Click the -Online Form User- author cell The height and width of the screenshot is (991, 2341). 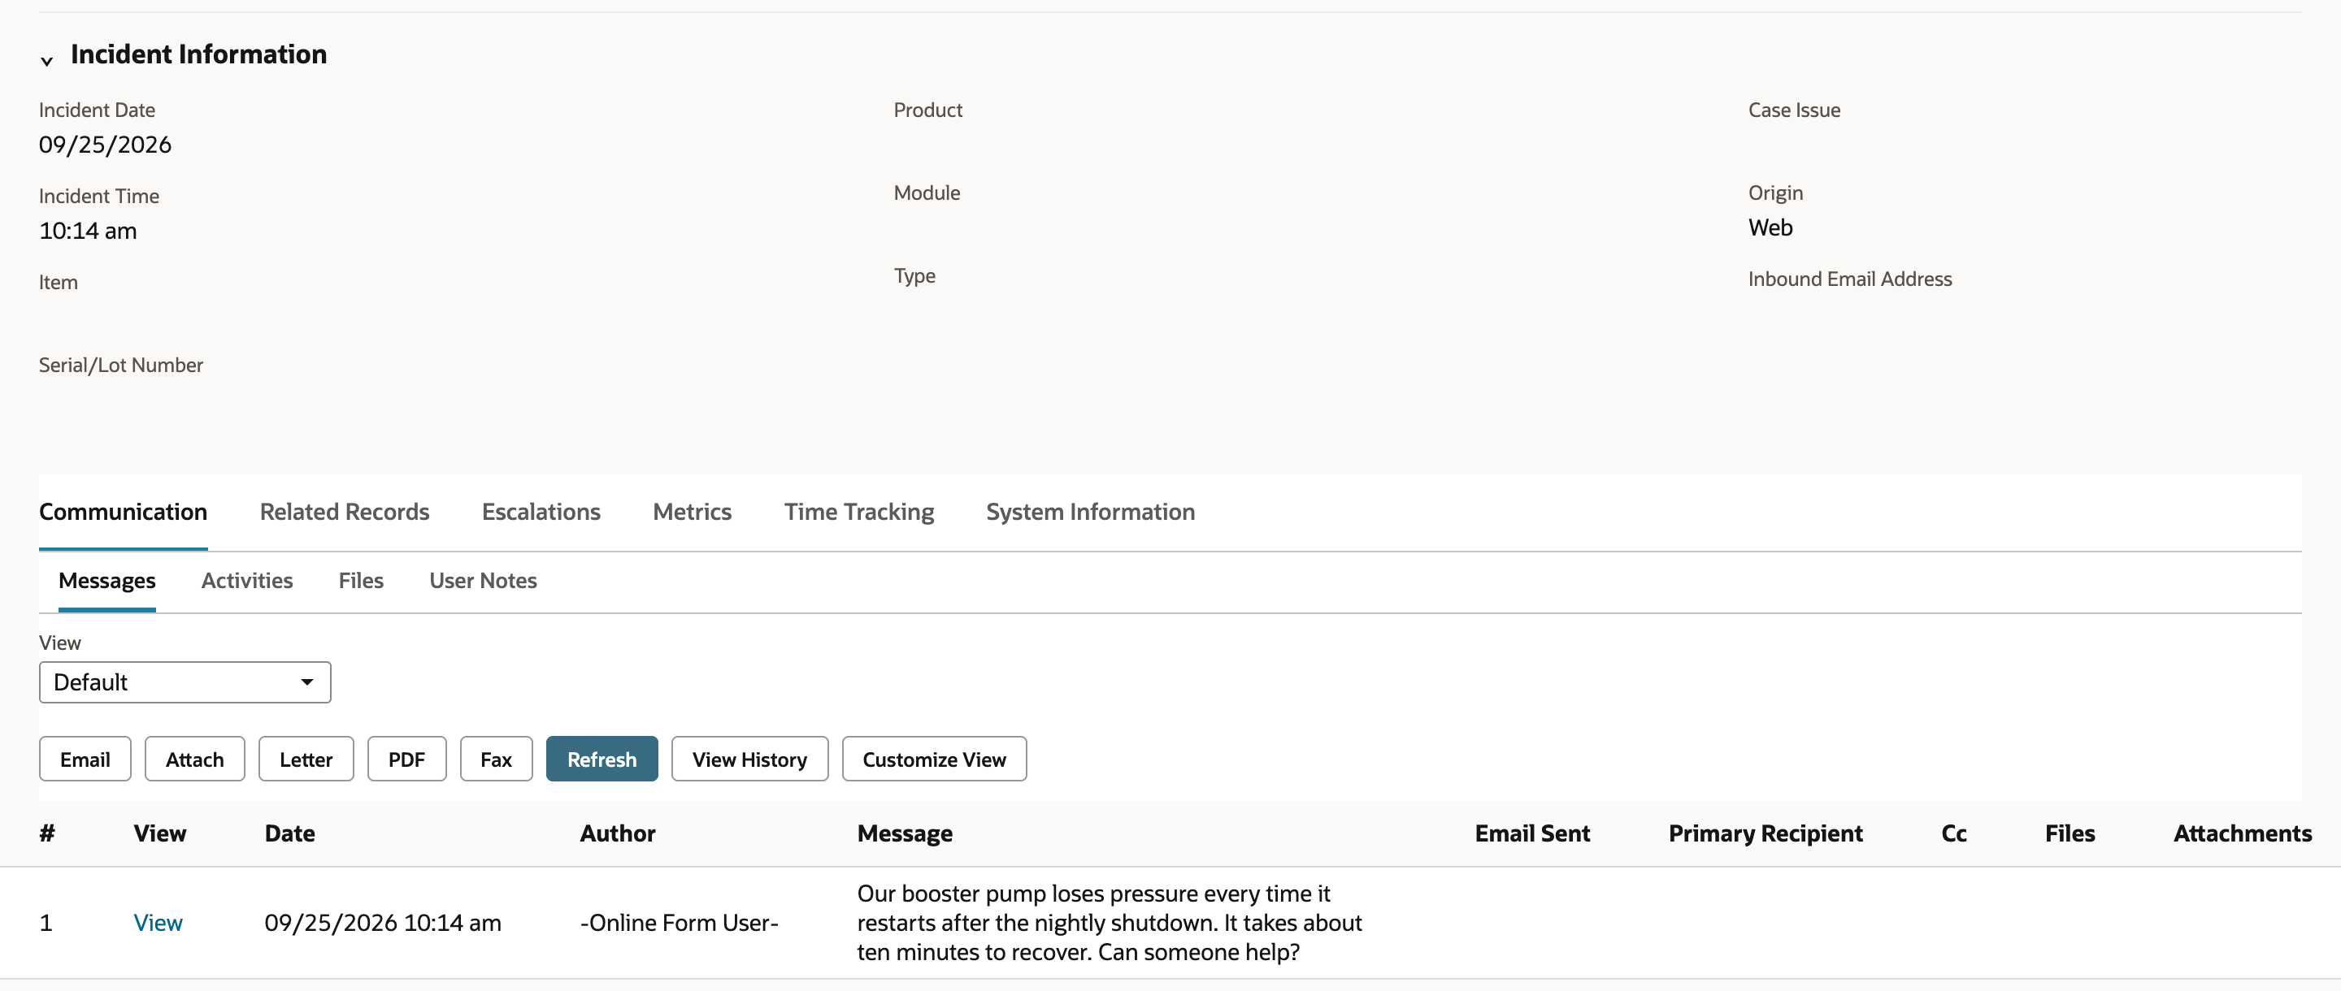pyautogui.click(x=679, y=922)
